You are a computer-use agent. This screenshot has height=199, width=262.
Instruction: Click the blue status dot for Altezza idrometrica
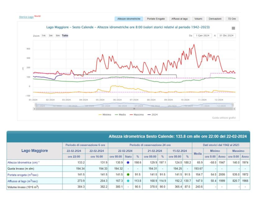tap(129, 162)
